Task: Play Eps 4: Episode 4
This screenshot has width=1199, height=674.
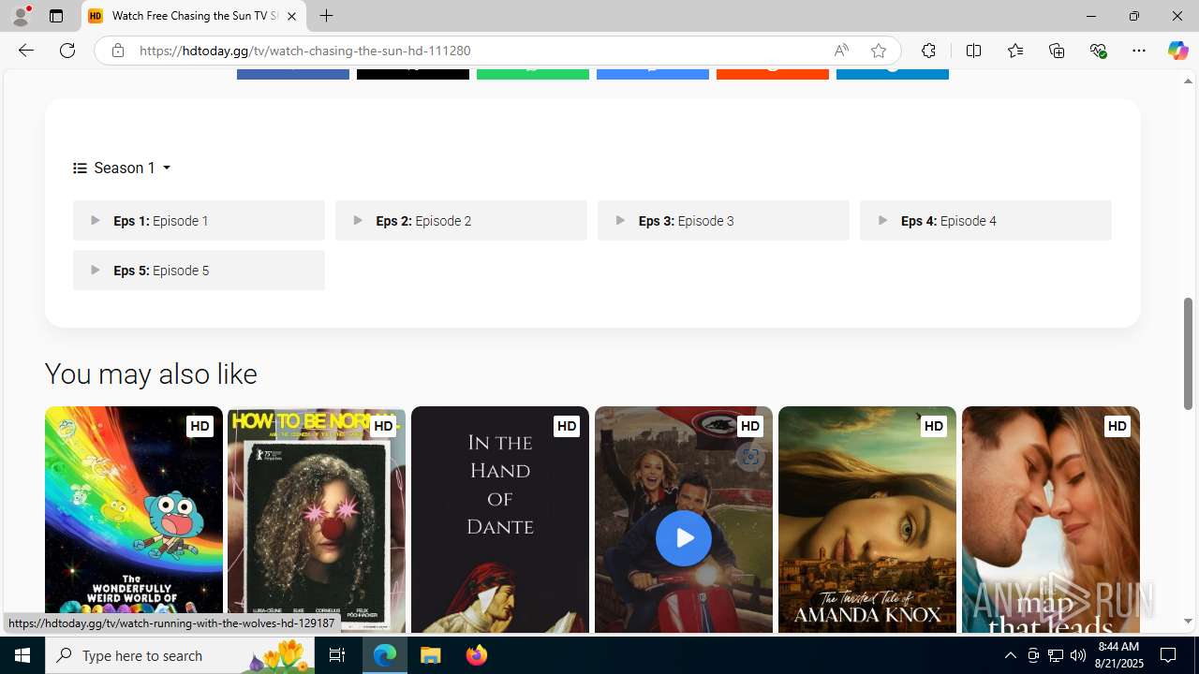Action: (985, 221)
